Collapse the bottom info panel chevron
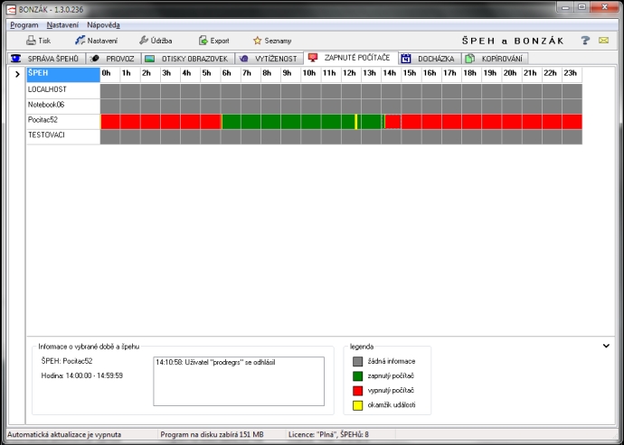The height and width of the screenshot is (445, 624). coord(606,346)
